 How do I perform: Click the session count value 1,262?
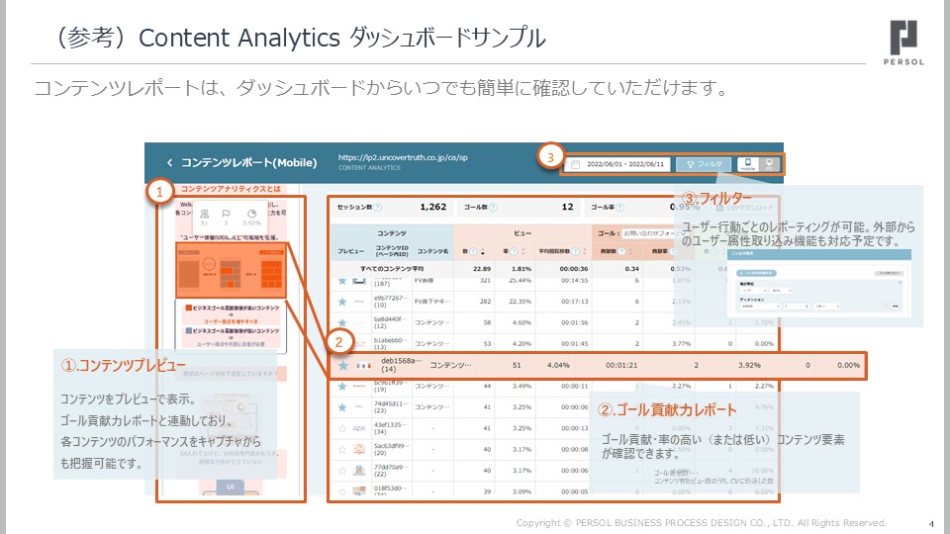point(433,207)
